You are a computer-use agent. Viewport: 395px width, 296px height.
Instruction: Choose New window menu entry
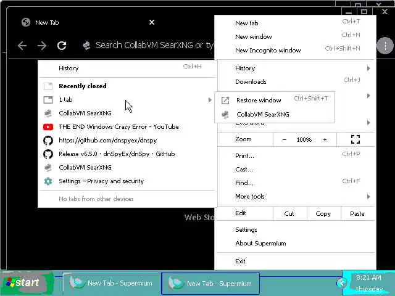(x=295, y=37)
